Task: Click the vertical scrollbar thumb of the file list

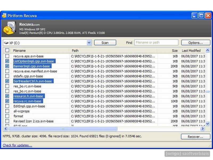Action: 208,91
